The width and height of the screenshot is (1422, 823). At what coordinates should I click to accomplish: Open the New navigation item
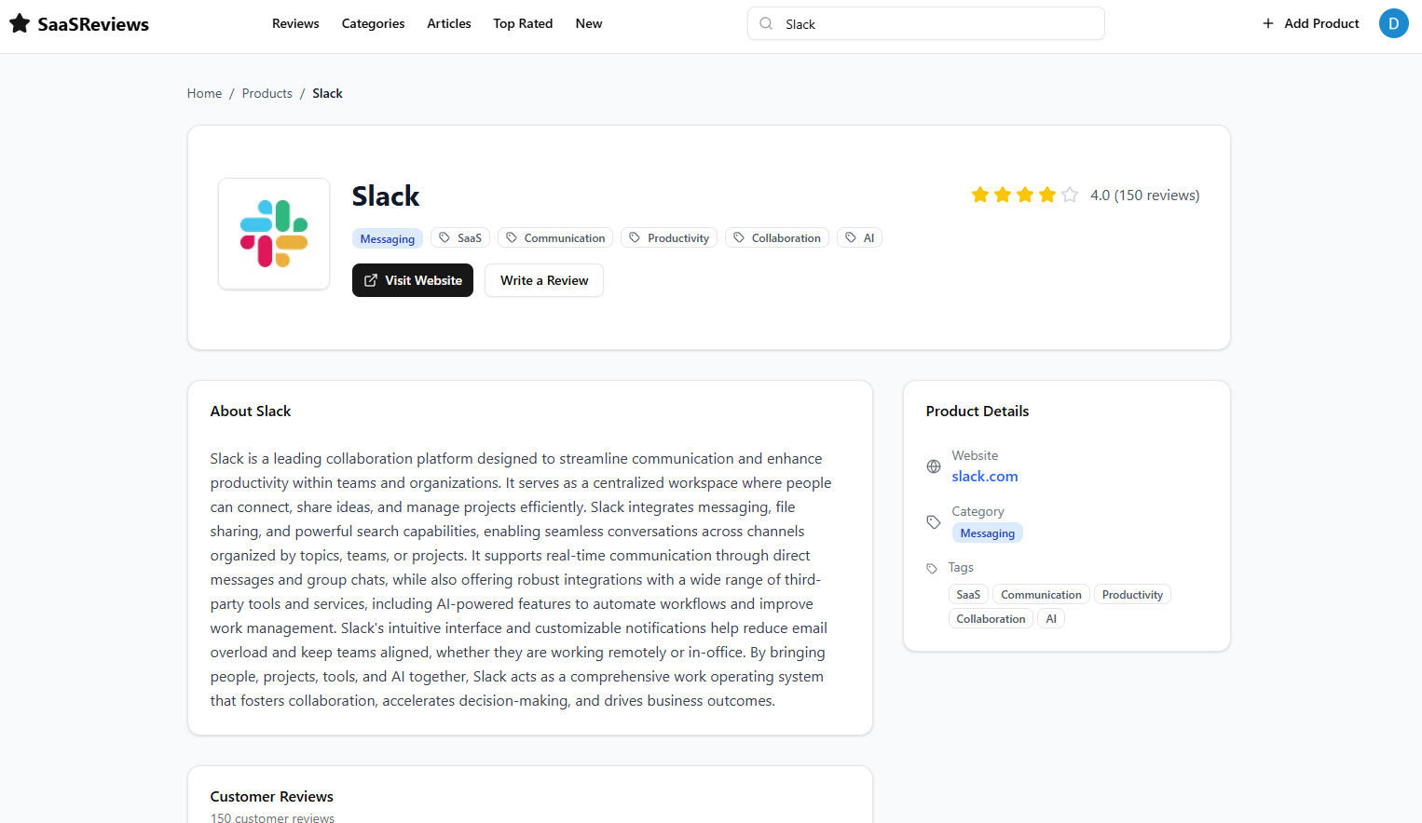[x=589, y=23]
